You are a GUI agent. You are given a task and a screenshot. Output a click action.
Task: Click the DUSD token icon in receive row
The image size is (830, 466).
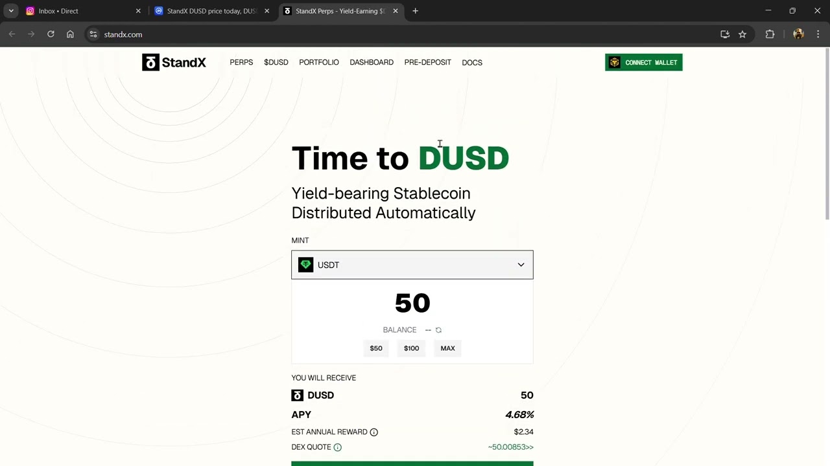(x=298, y=395)
